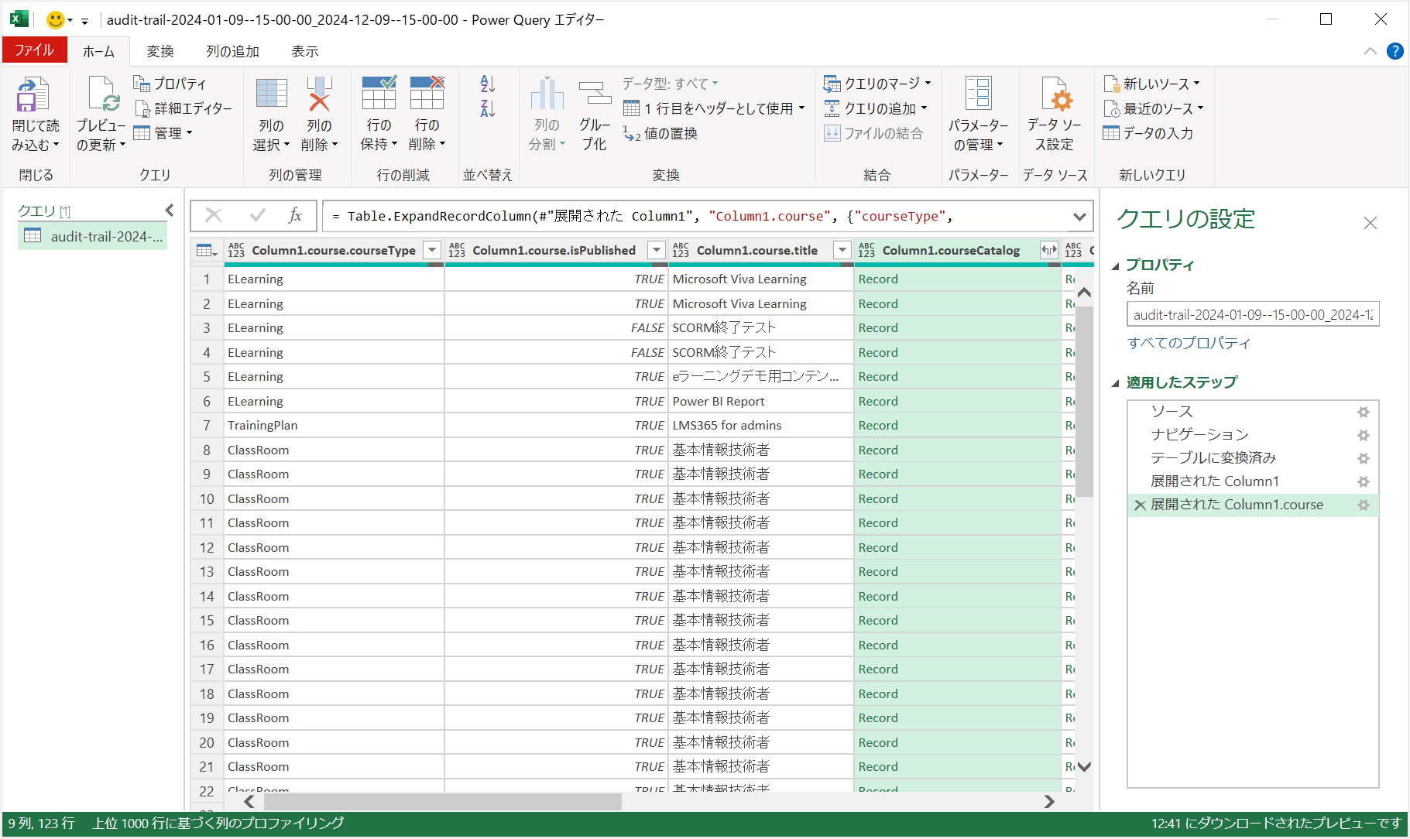
Task: Open the Power Query help icon
Action: tap(1395, 51)
